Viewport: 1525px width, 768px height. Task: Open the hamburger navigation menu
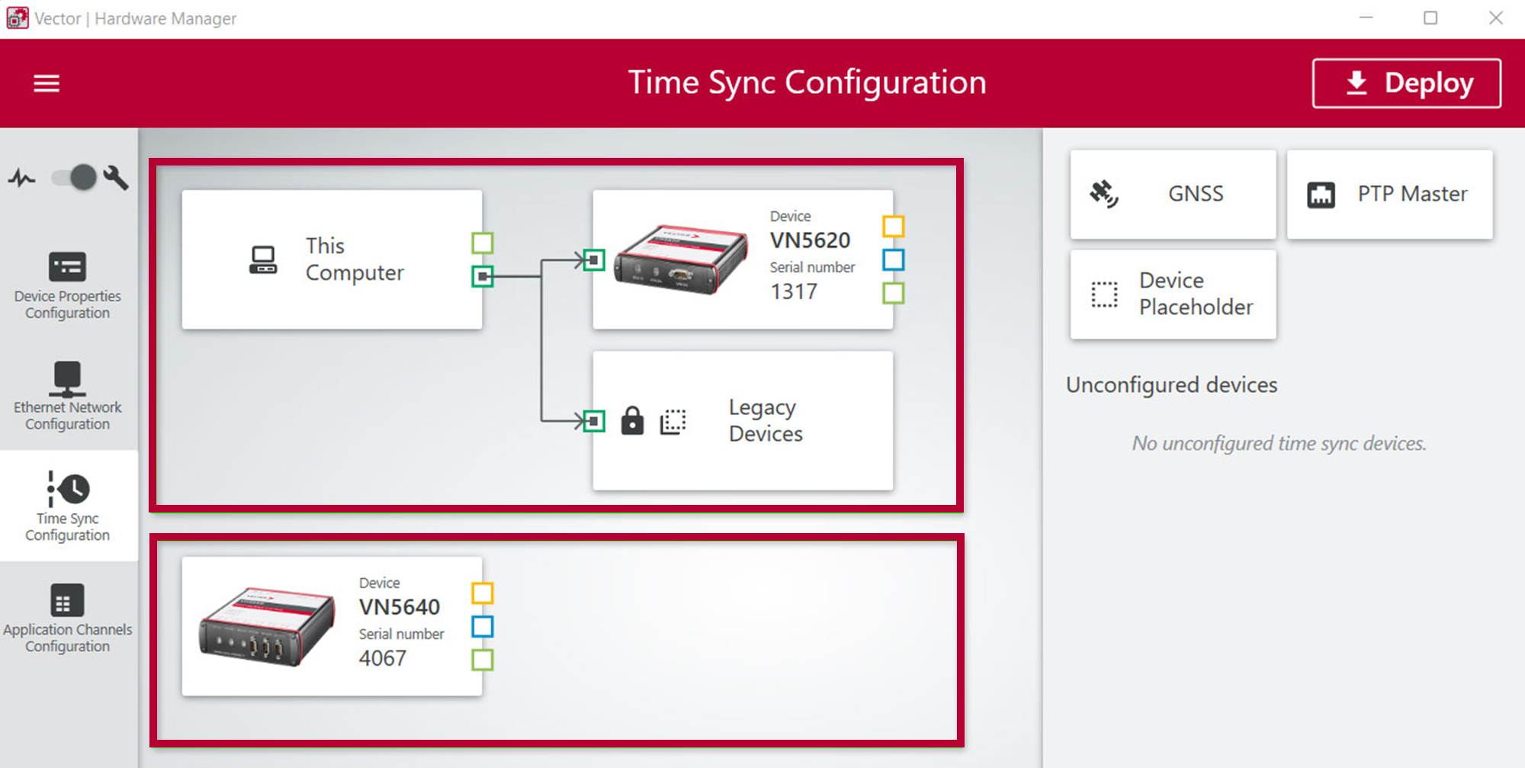coord(47,83)
